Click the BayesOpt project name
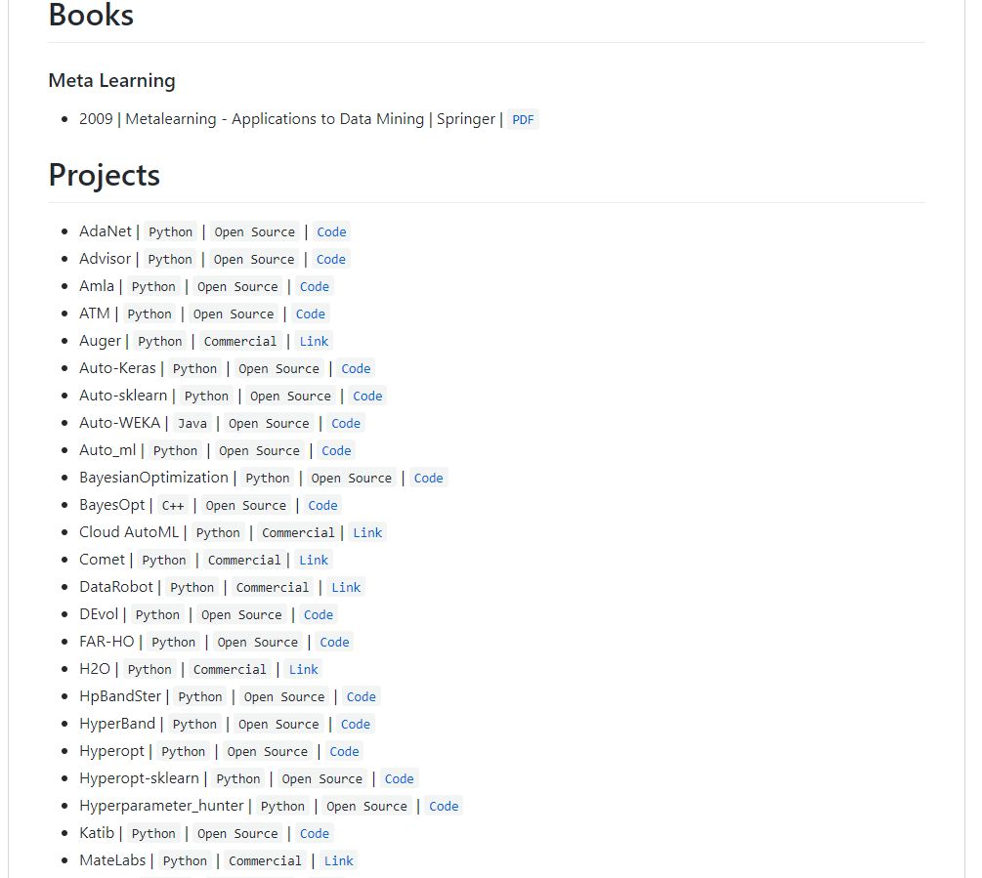982x878 pixels. point(112,505)
